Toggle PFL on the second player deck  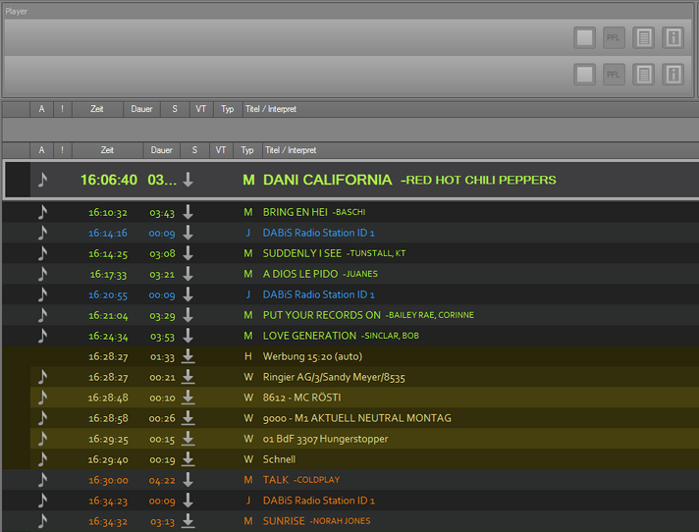[614, 75]
